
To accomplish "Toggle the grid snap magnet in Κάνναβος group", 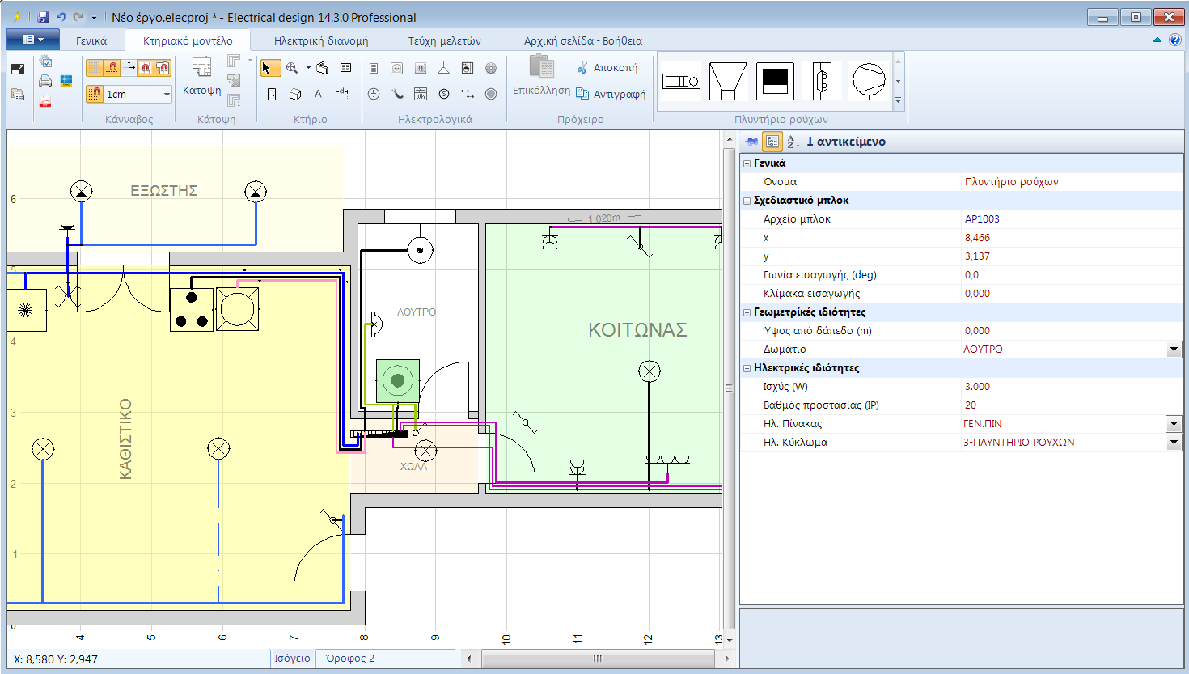I will pos(111,66).
